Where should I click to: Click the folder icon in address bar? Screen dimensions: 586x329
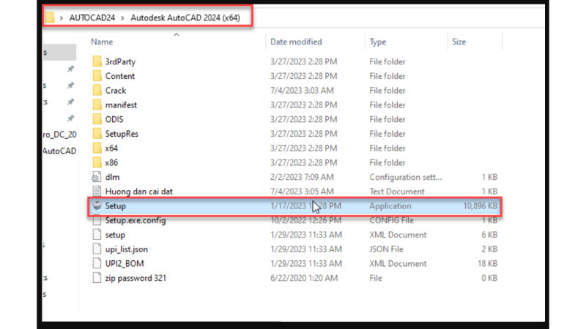coord(50,18)
